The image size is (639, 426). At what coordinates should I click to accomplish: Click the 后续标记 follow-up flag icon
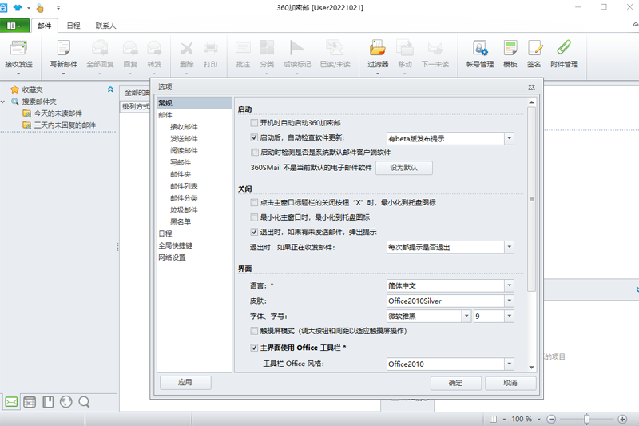tap(296, 48)
